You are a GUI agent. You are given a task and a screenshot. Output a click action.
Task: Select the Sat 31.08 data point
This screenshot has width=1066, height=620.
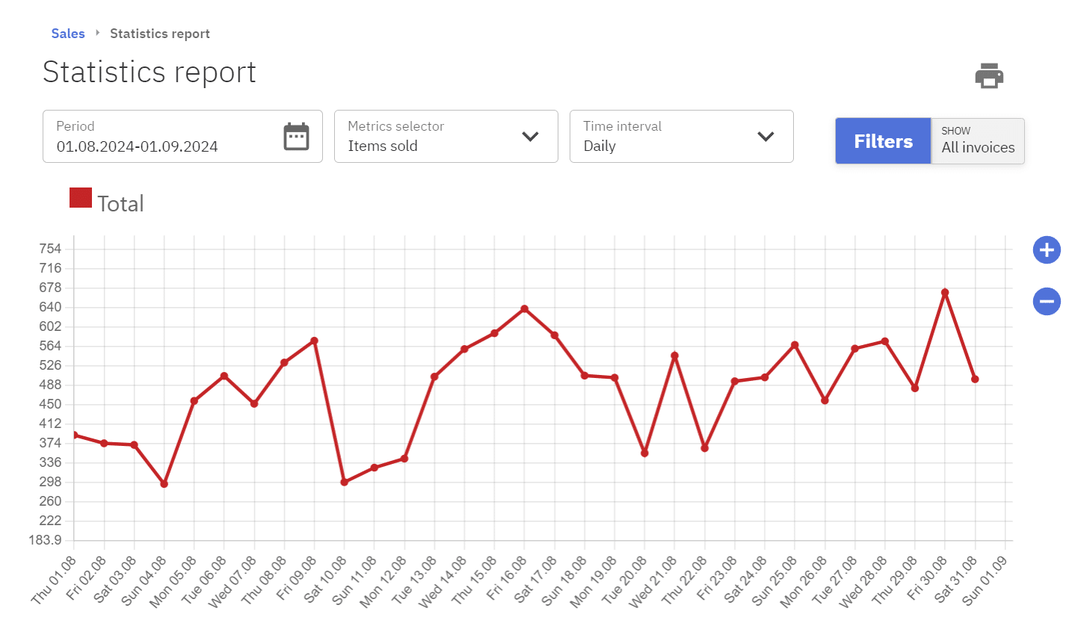(x=975, y=379)
